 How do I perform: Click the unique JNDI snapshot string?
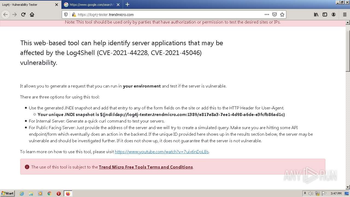coord(192,115)
